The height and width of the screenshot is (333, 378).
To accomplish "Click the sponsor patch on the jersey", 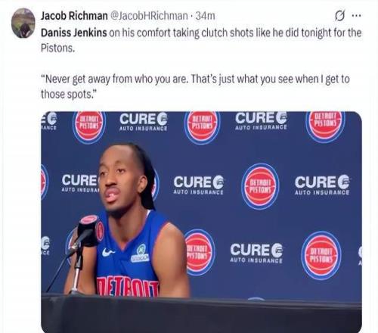I will tap(140, 253).
